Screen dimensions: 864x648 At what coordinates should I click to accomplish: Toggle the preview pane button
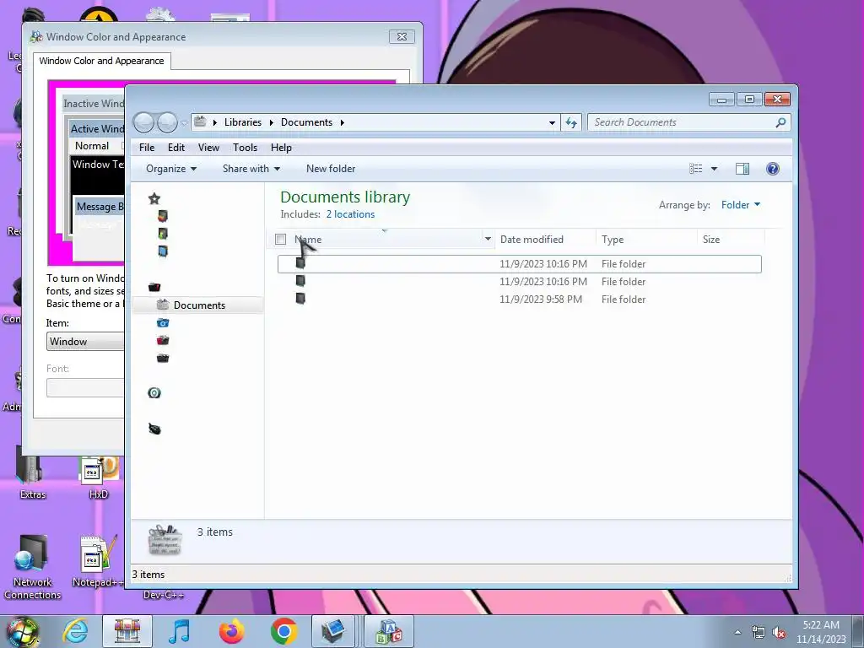pos(742,169)
